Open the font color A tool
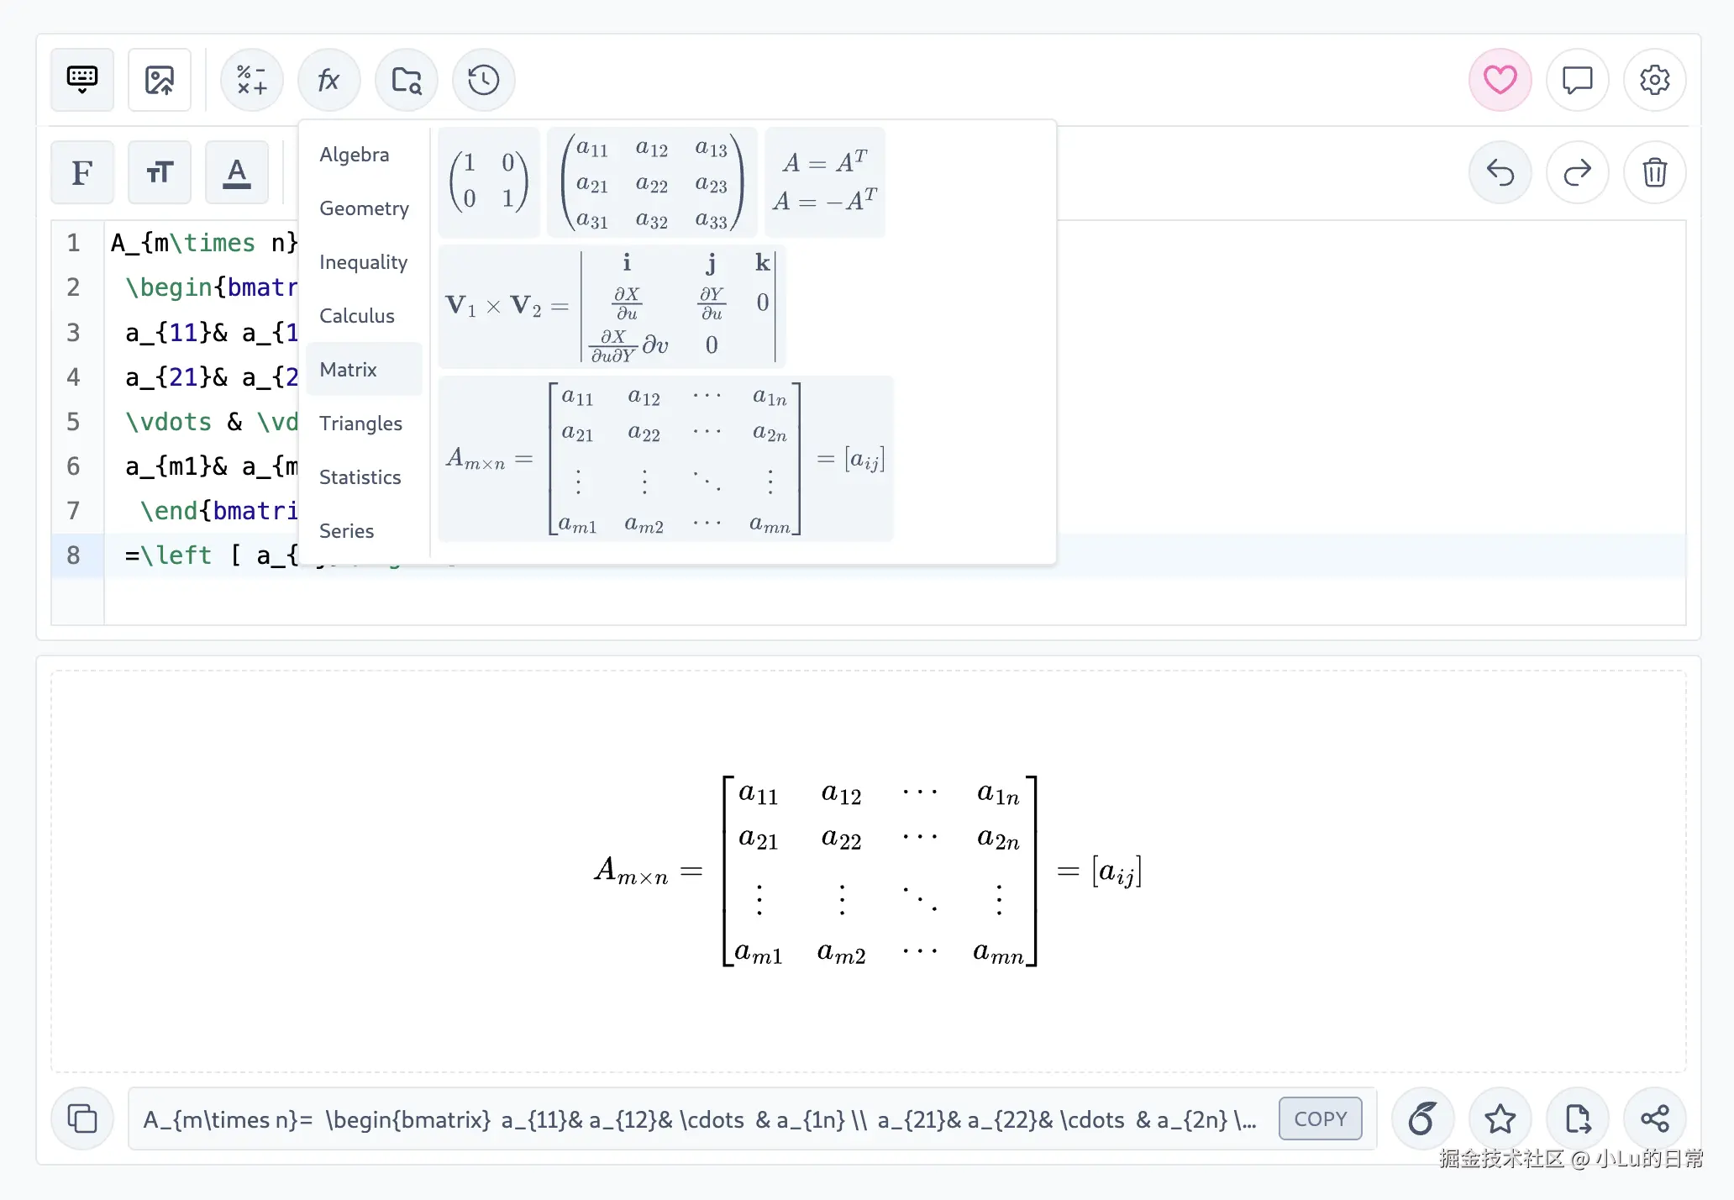Screen dimensions: 1734x1200 pyautogui.click(x=237, y=173)
